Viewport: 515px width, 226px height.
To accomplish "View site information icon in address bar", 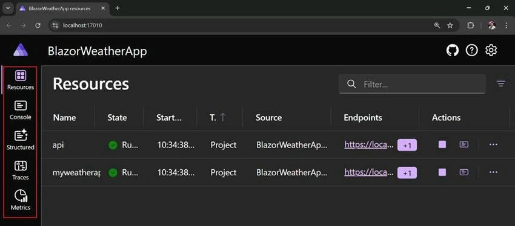I will (56, 25).
